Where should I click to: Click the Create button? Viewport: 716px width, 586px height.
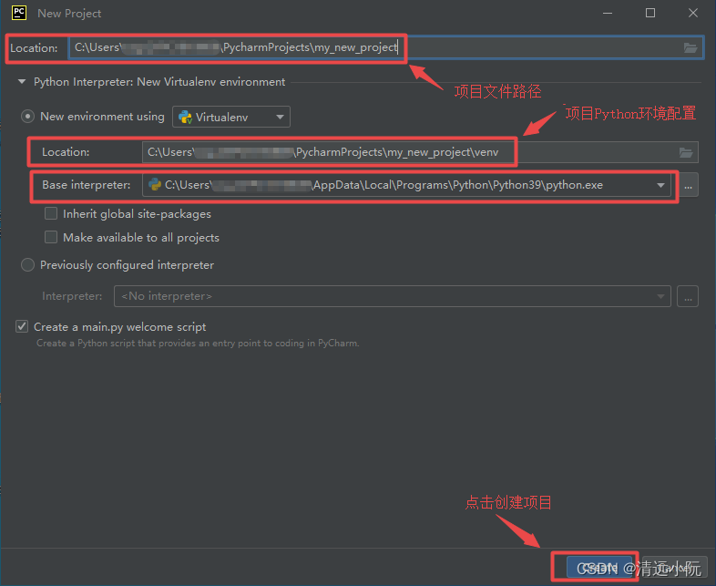pyautogui.click(x=599, y=568)
